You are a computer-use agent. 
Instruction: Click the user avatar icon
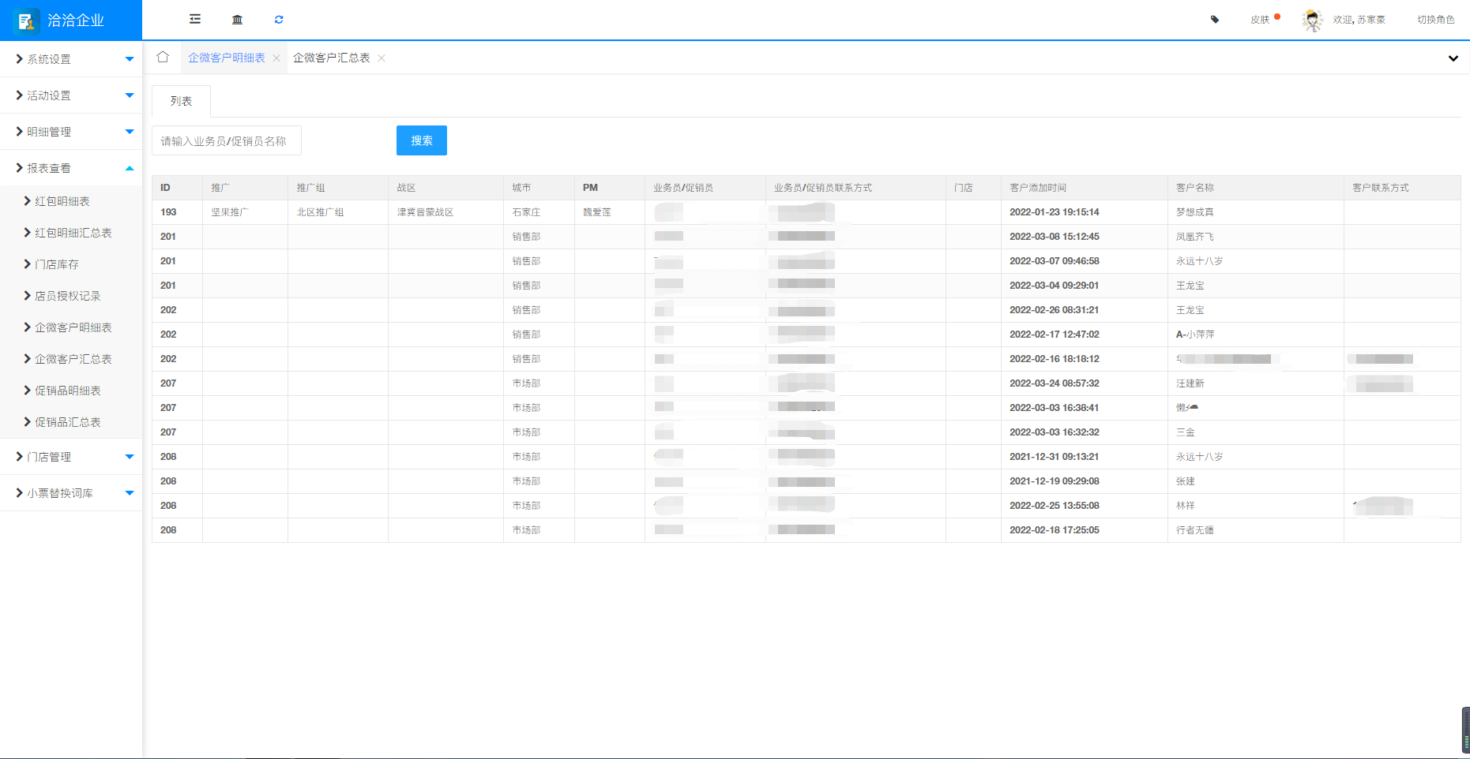pyautogui.click(x=1313, y=20)
